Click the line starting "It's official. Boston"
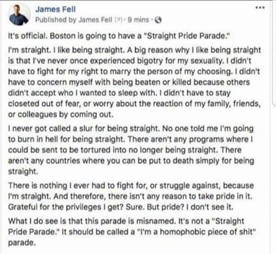The width and height of the screenshot is (276, 254). [119, 36]
